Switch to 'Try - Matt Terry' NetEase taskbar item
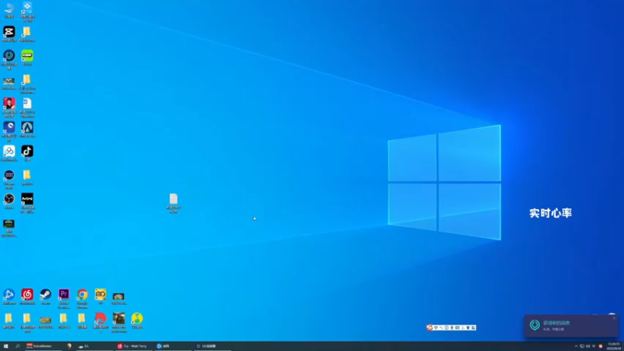This screenshot has width=624, height=351. coord(133,346)
